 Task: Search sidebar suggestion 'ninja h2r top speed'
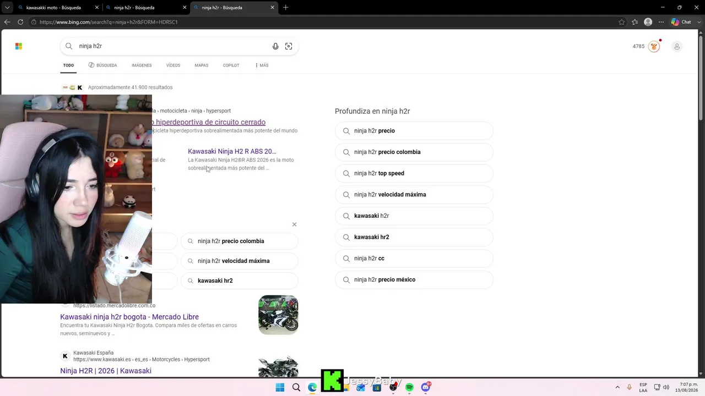click(x=414, y=173)
